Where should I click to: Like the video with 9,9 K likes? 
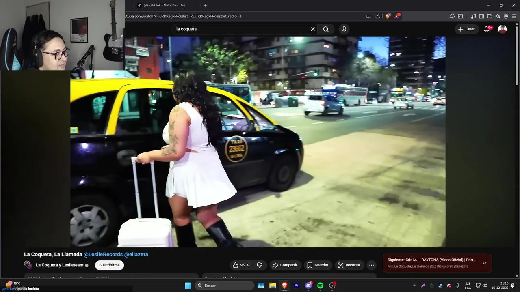click(241, 265)
